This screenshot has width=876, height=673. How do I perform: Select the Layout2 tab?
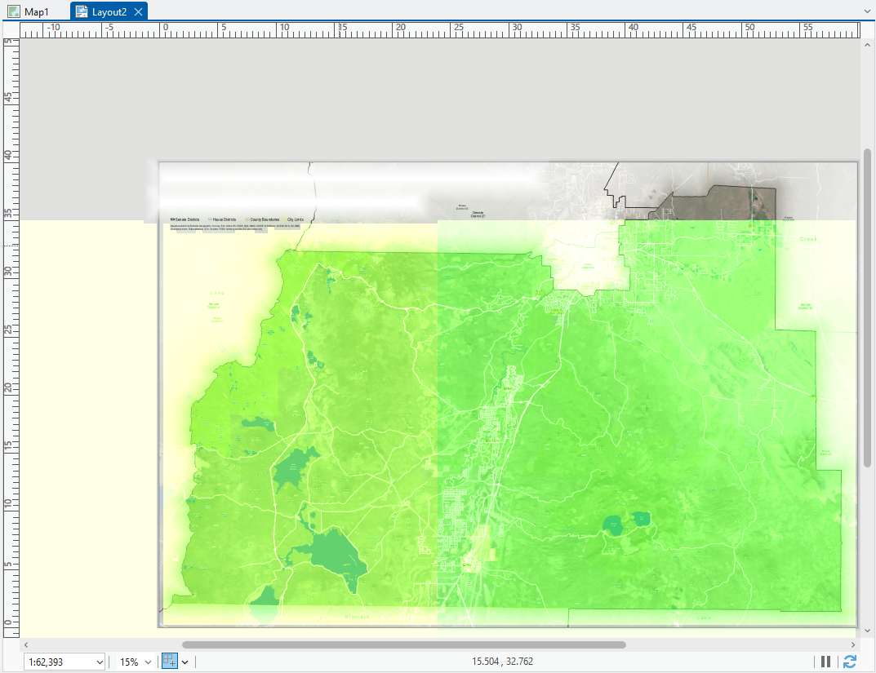pyautogui.click(x=109, y=11)
